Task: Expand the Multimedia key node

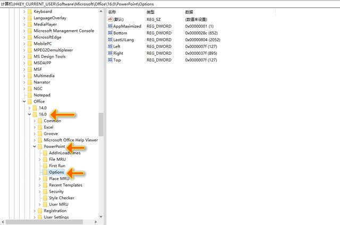Action: 24,76
